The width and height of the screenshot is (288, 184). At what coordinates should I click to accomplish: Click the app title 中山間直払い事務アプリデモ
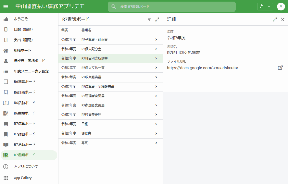pos(50,6)
